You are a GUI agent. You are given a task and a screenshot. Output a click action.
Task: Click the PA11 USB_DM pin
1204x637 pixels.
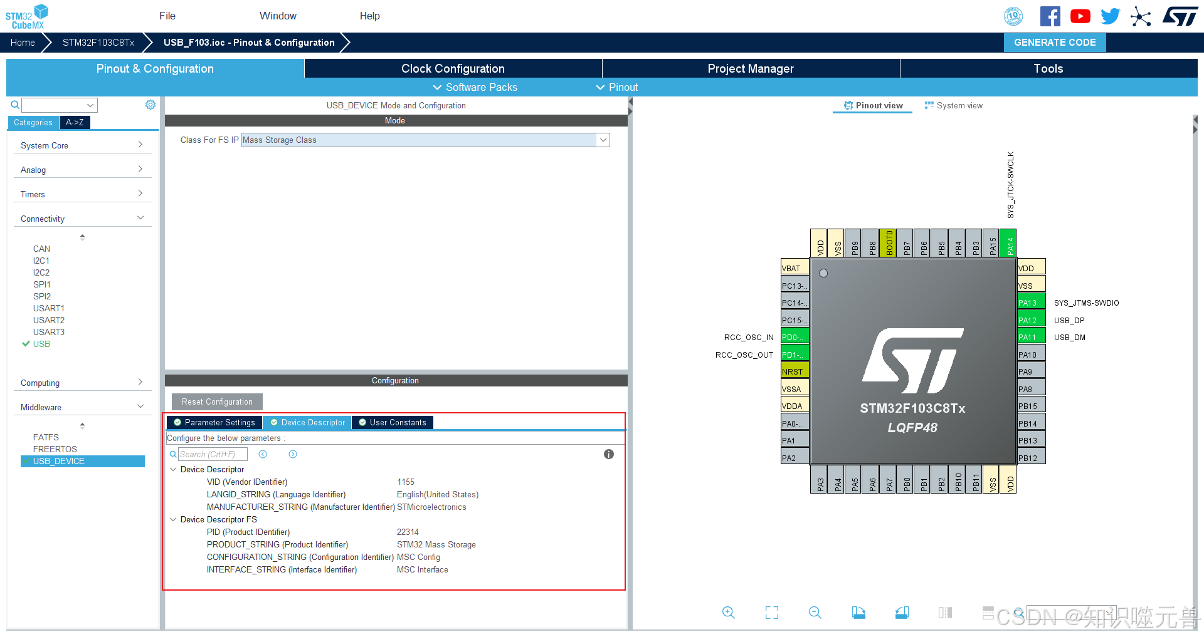point(1032,337)
